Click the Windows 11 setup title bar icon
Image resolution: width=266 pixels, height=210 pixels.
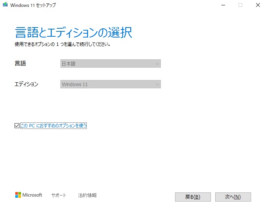(5, 5)
